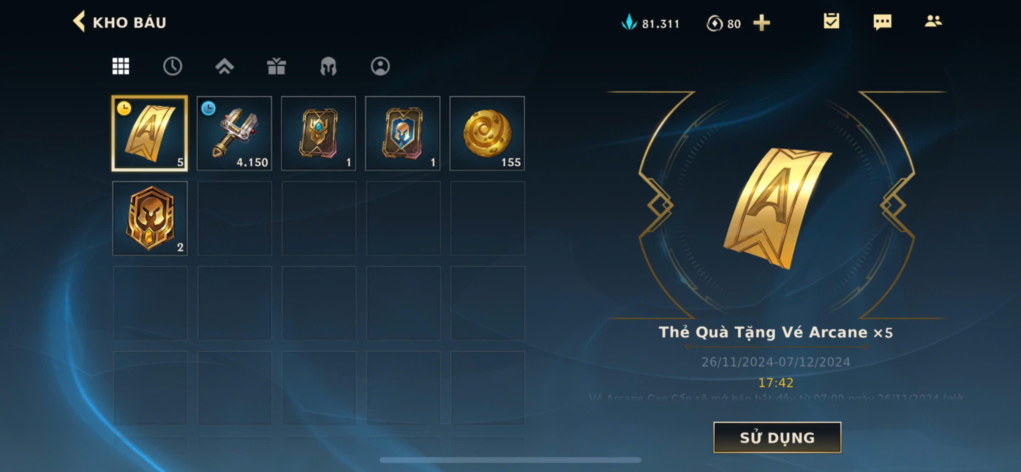Tap the Wild Cores coin icon

coord(714,23)
